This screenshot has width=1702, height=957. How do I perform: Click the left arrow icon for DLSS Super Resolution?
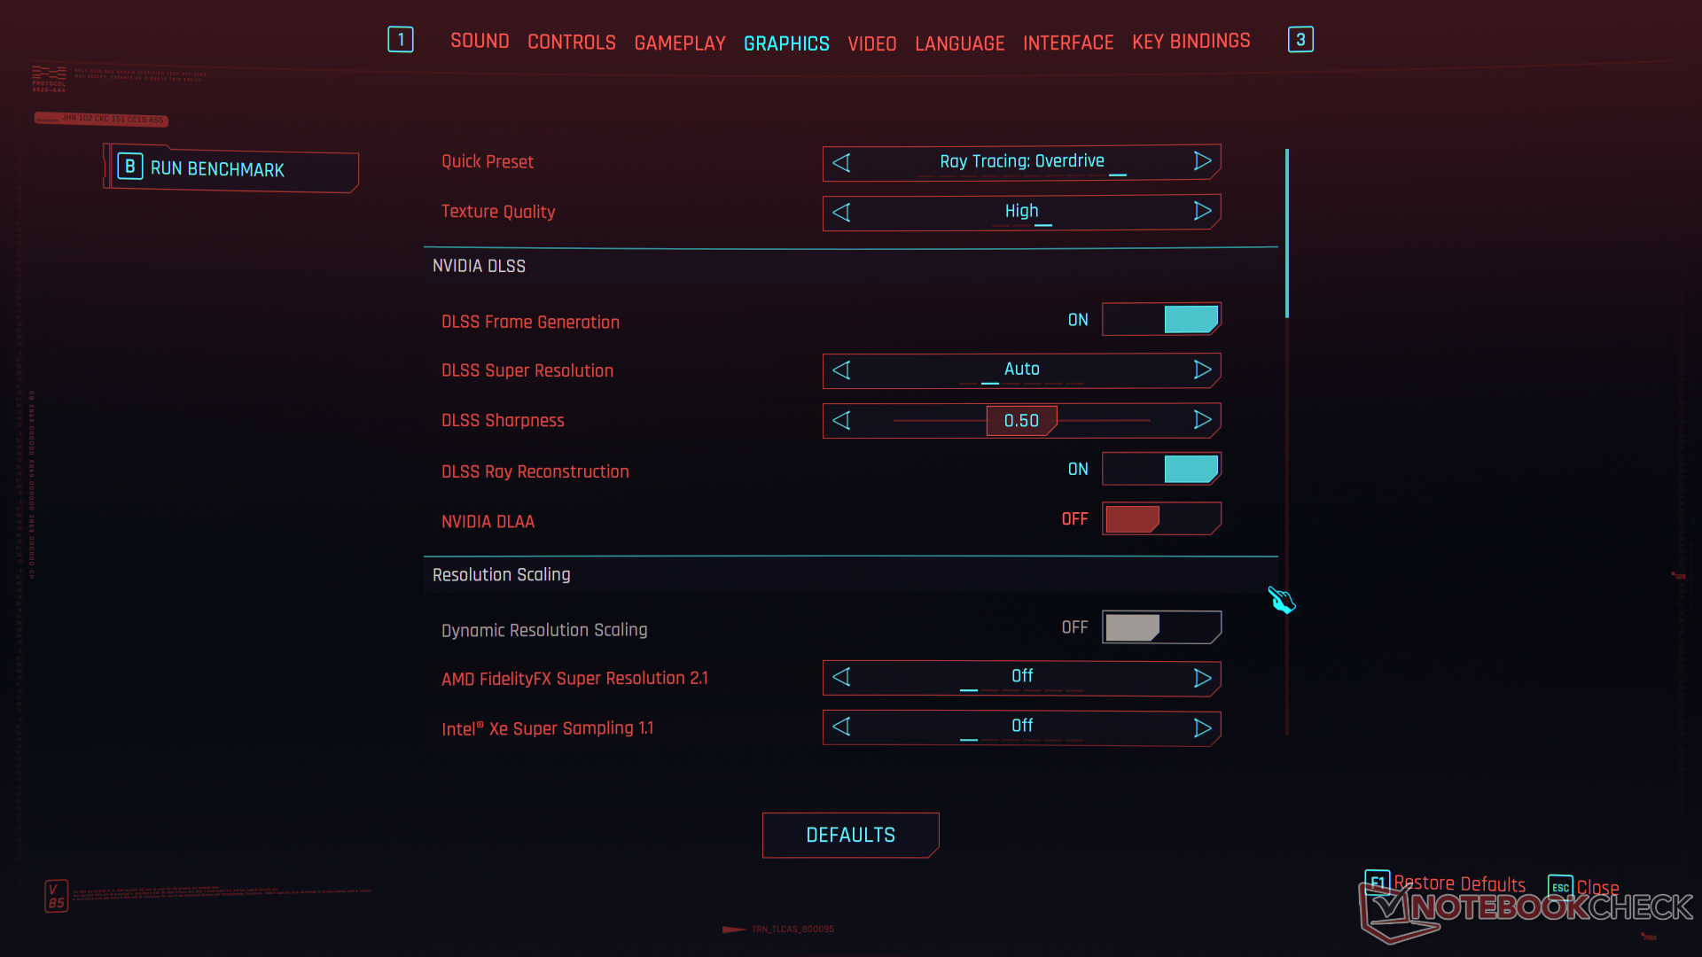click(x=841, y=370)
